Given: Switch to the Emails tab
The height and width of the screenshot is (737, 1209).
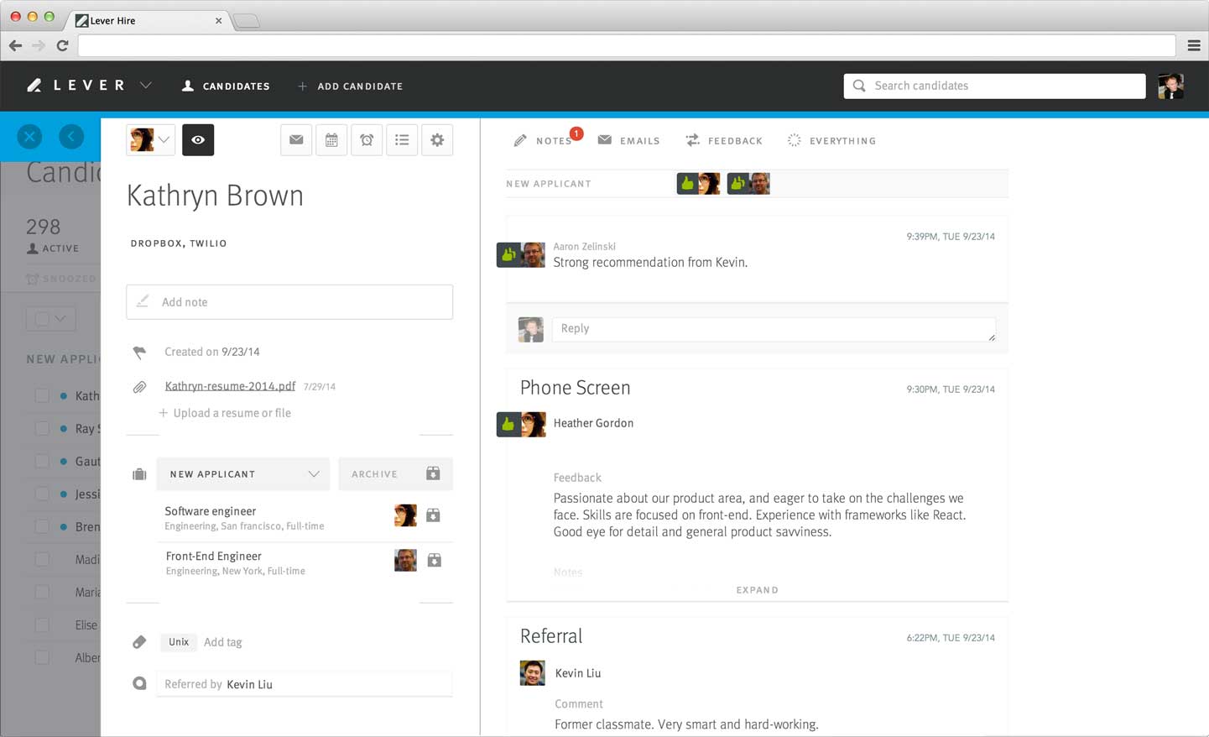Looking at the screenshot, I should pos(628,141).
